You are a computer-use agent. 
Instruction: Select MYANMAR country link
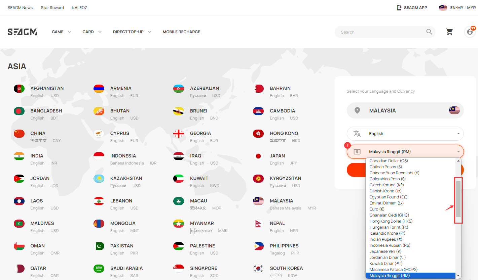202,223
